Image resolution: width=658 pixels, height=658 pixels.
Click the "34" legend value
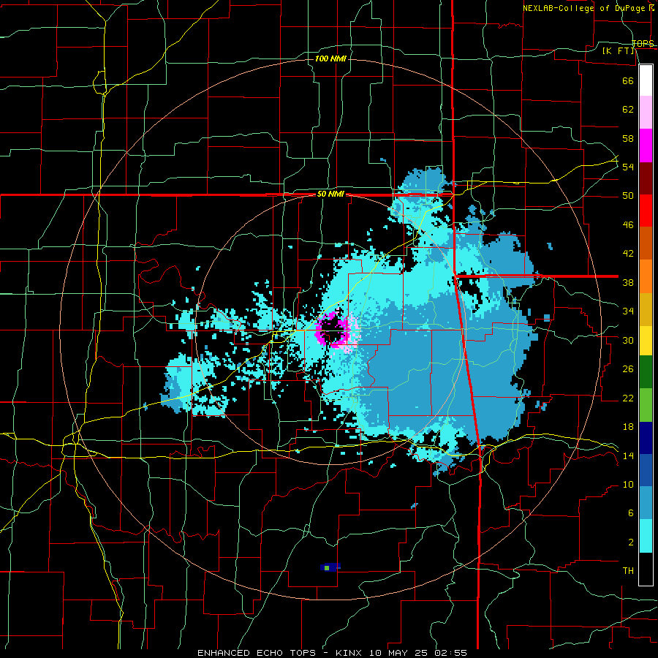pos(628,311)
